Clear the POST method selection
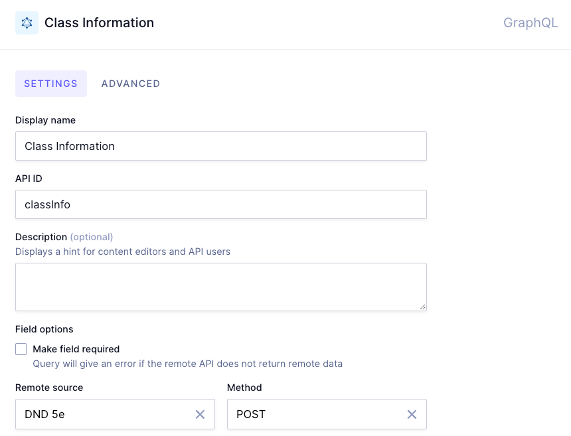The image size is (571, 436). 412,414
